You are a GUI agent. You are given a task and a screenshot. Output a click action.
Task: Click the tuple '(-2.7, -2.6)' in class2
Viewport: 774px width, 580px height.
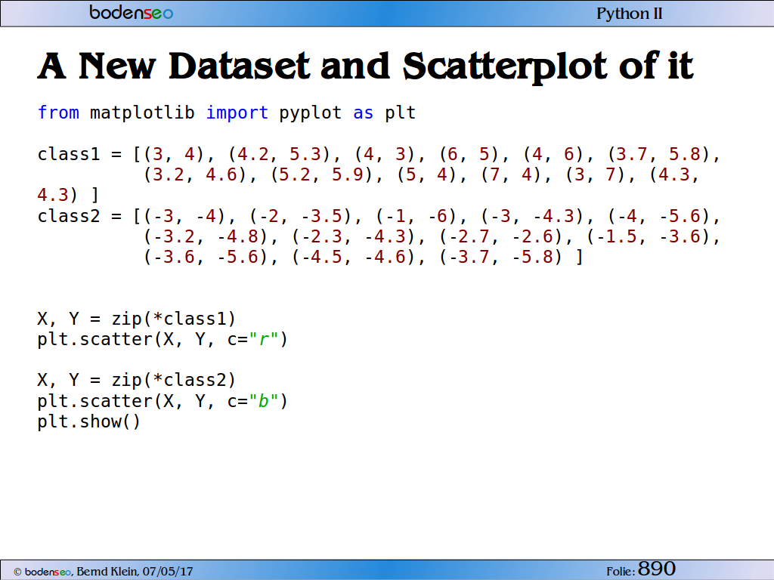click(501, 236)
